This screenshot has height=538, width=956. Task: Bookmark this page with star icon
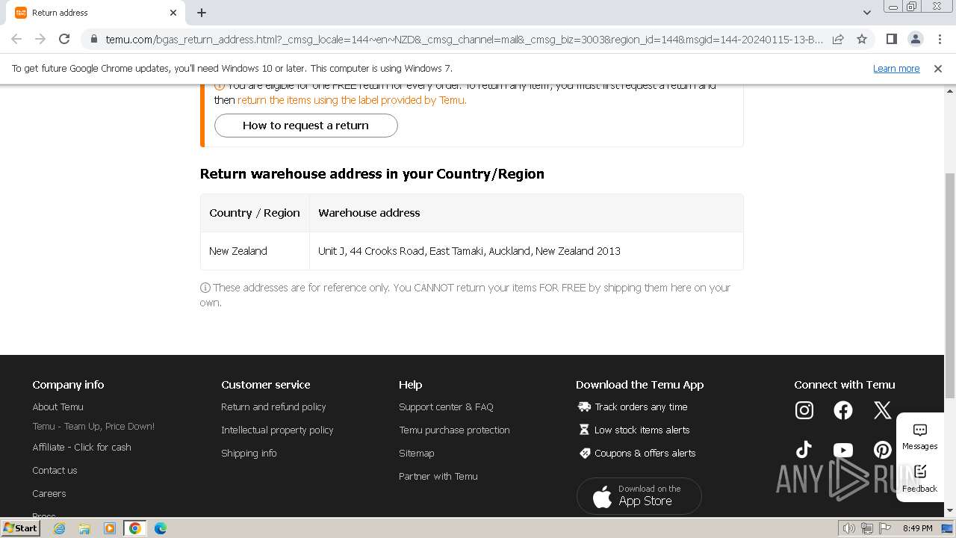click(x=862, y=39)
